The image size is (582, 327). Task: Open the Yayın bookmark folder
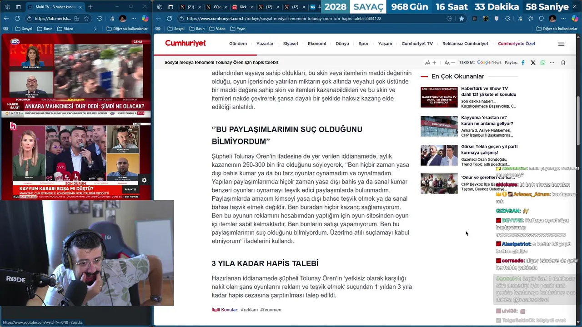238,29
